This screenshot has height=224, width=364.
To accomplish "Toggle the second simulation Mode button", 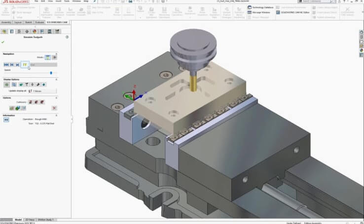I will [54, 57].
